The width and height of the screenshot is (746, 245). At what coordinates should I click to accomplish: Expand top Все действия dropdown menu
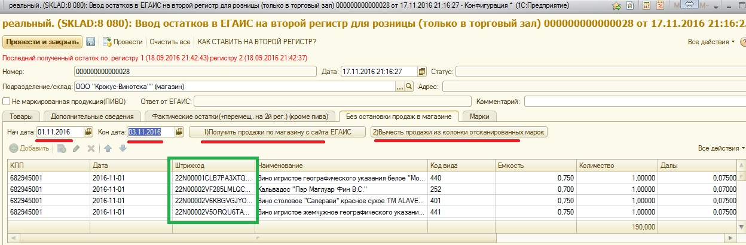coord(711,42)
